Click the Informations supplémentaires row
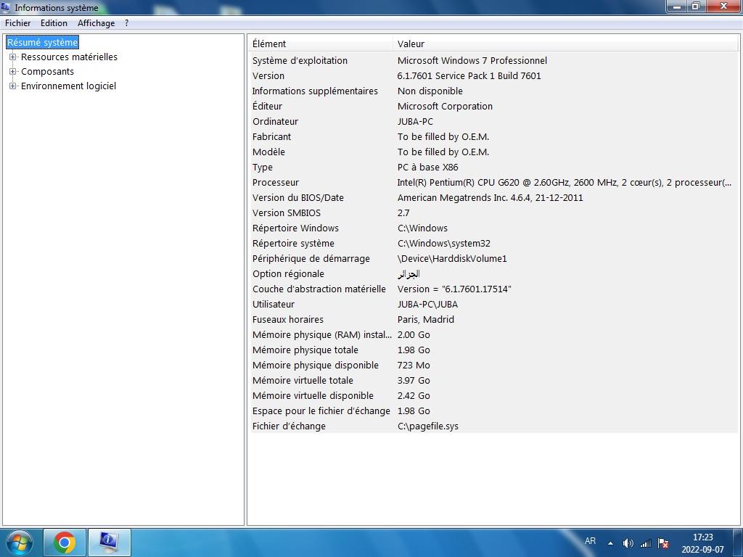Viewport: 743px width, 557px height. 493,91
